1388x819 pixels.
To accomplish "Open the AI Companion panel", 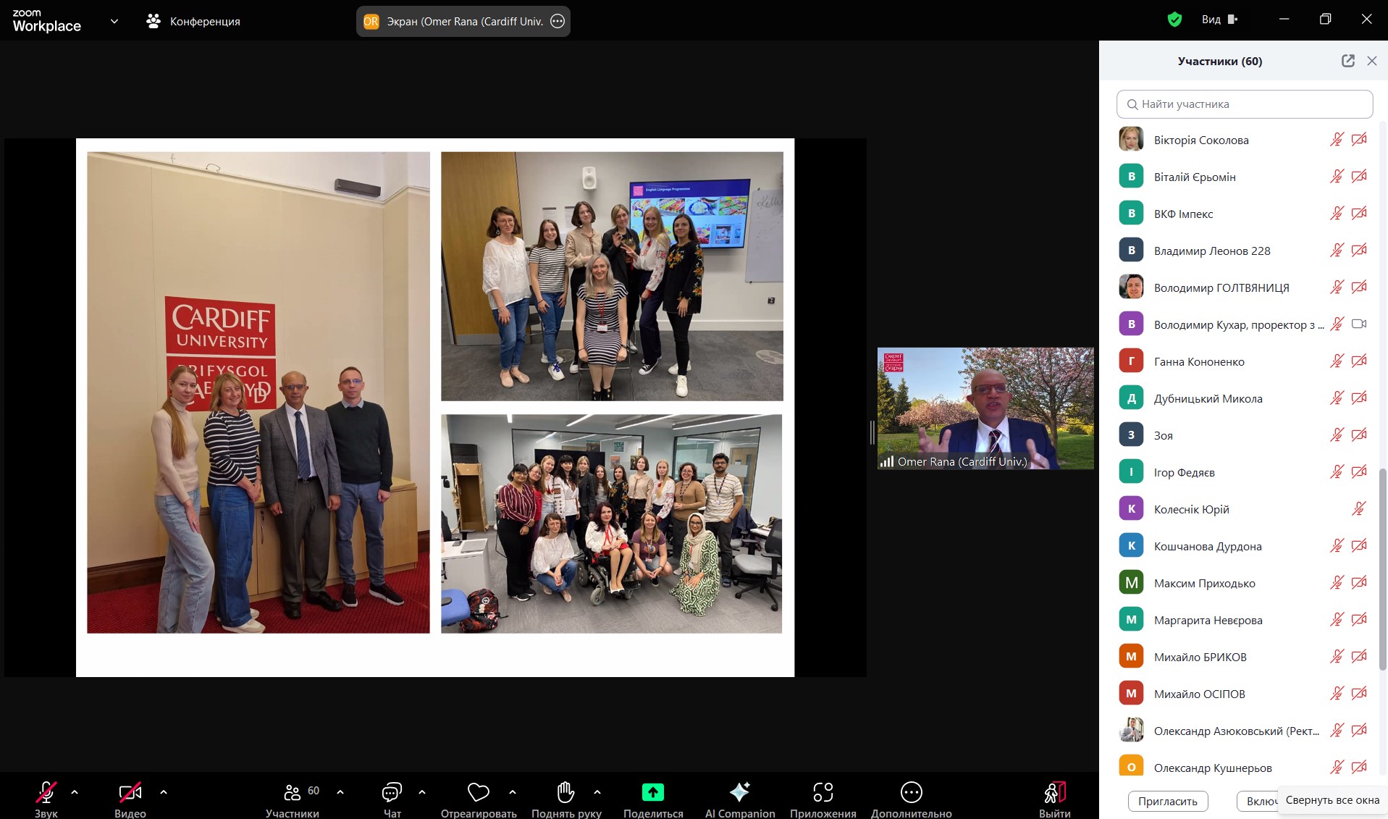I will tap(739, 793).
